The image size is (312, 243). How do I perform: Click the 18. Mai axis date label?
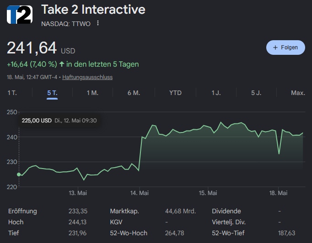point(278,193)
